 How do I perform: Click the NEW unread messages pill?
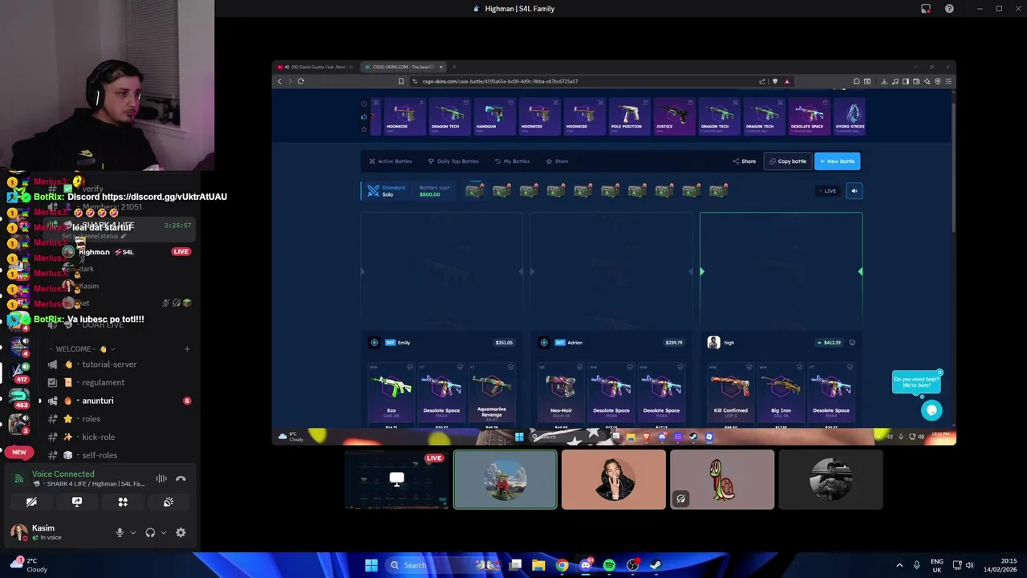[19, 452]
